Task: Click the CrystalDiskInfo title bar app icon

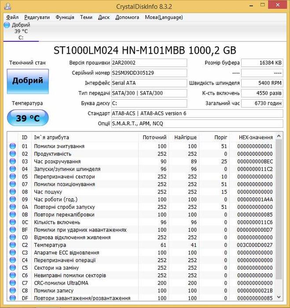Action: 7,6
